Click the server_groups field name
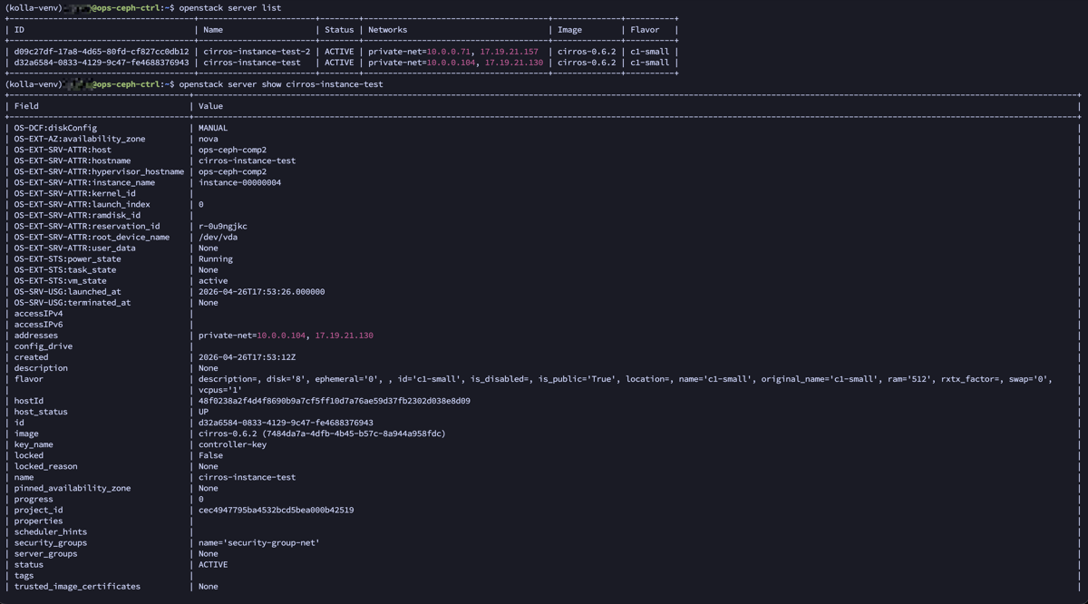 (x=46, y=552)
